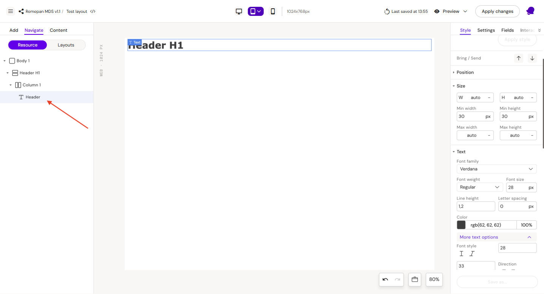The width and height of the screenshot is (544, 294).
Task: Click the Column 1 columns icon
Action: [x=18, y=85]
